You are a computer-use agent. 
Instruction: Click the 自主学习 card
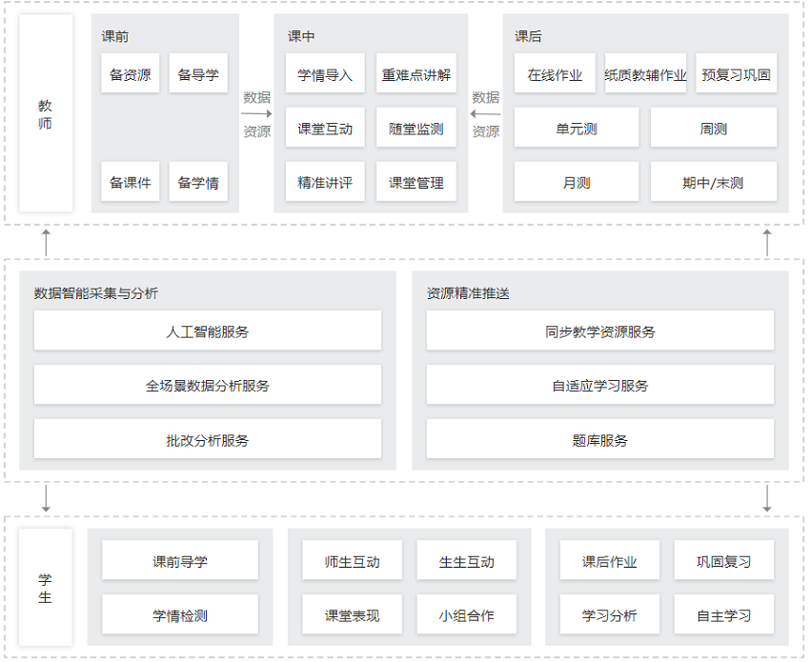point(723,614)
